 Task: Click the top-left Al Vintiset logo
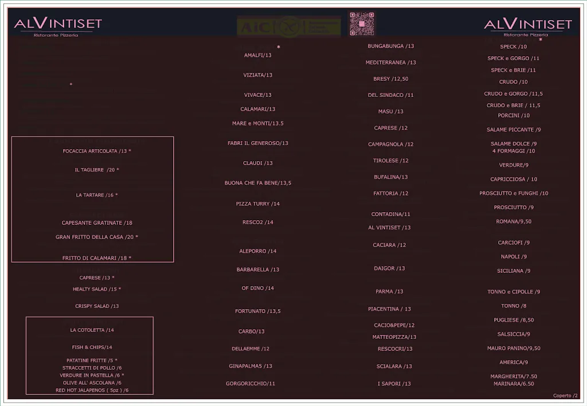pyautogui.click(x=57, y=25)
